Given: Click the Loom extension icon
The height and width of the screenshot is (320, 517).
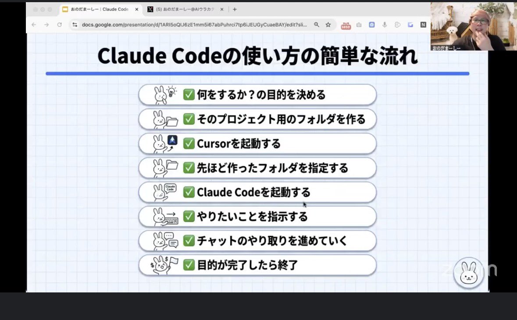Looking at the screenshot, I should 397,25.
